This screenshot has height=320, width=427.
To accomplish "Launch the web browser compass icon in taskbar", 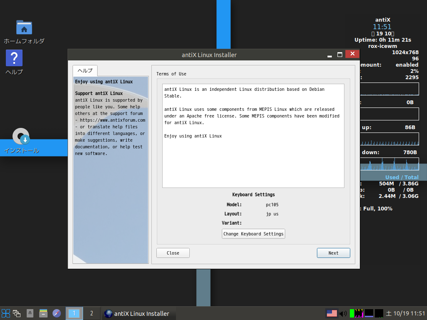I will (57, 313).
